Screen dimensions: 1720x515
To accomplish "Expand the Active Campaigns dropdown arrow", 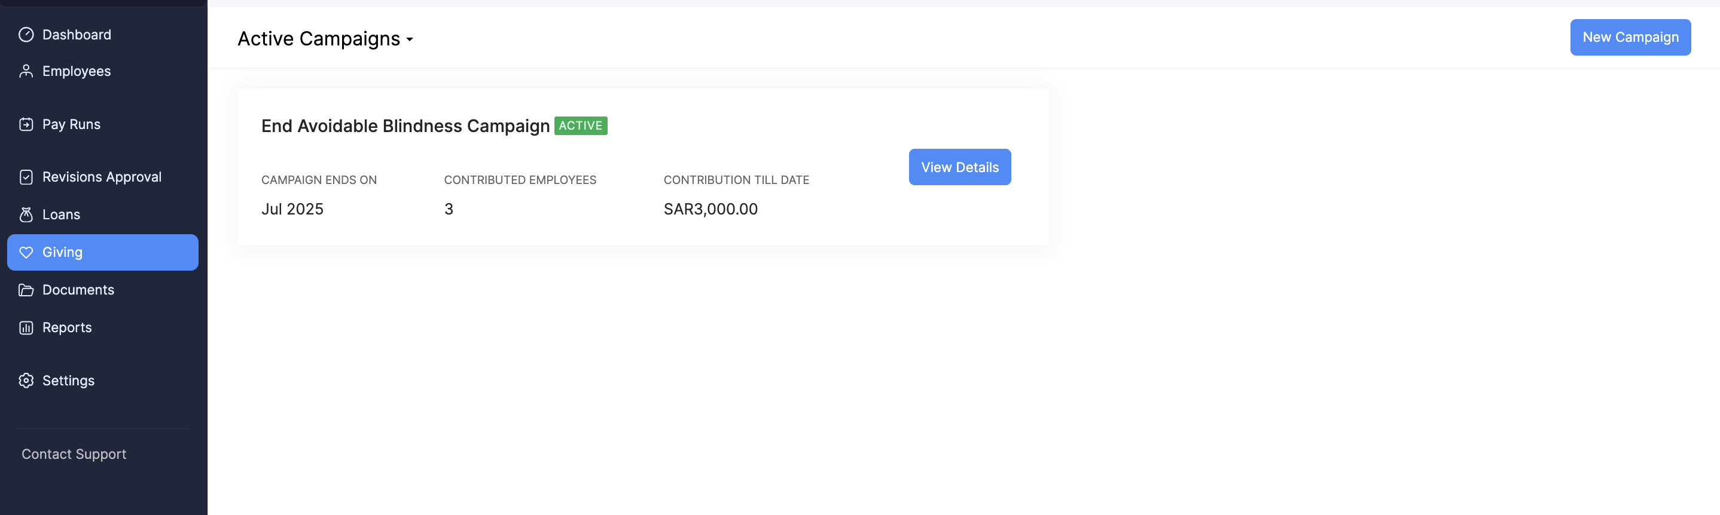I will tap(409, 40).
